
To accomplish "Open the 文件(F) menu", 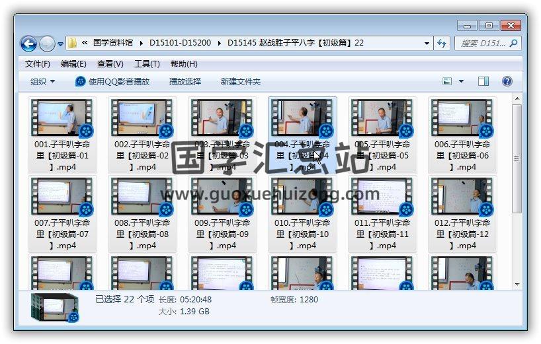I will point(37,64).
